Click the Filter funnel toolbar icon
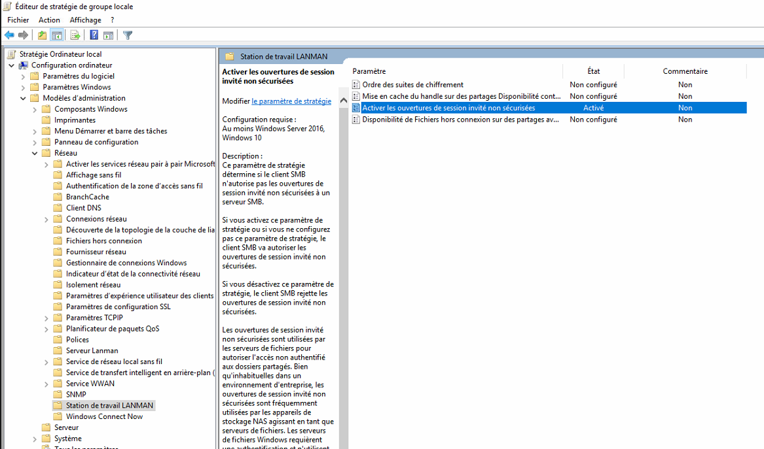Viewport: 764px width, 449px height. (128, 35)
